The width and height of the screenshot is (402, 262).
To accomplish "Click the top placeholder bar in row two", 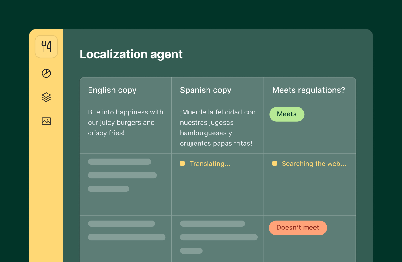I will tap(119, 161).
